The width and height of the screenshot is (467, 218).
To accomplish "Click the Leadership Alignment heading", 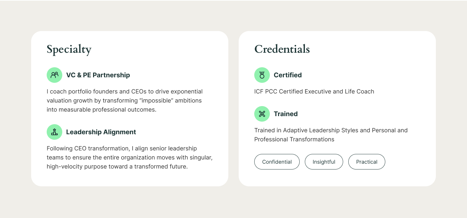I will click(x=101, y=132).
